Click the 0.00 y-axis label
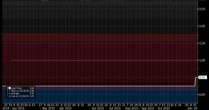 202,94
